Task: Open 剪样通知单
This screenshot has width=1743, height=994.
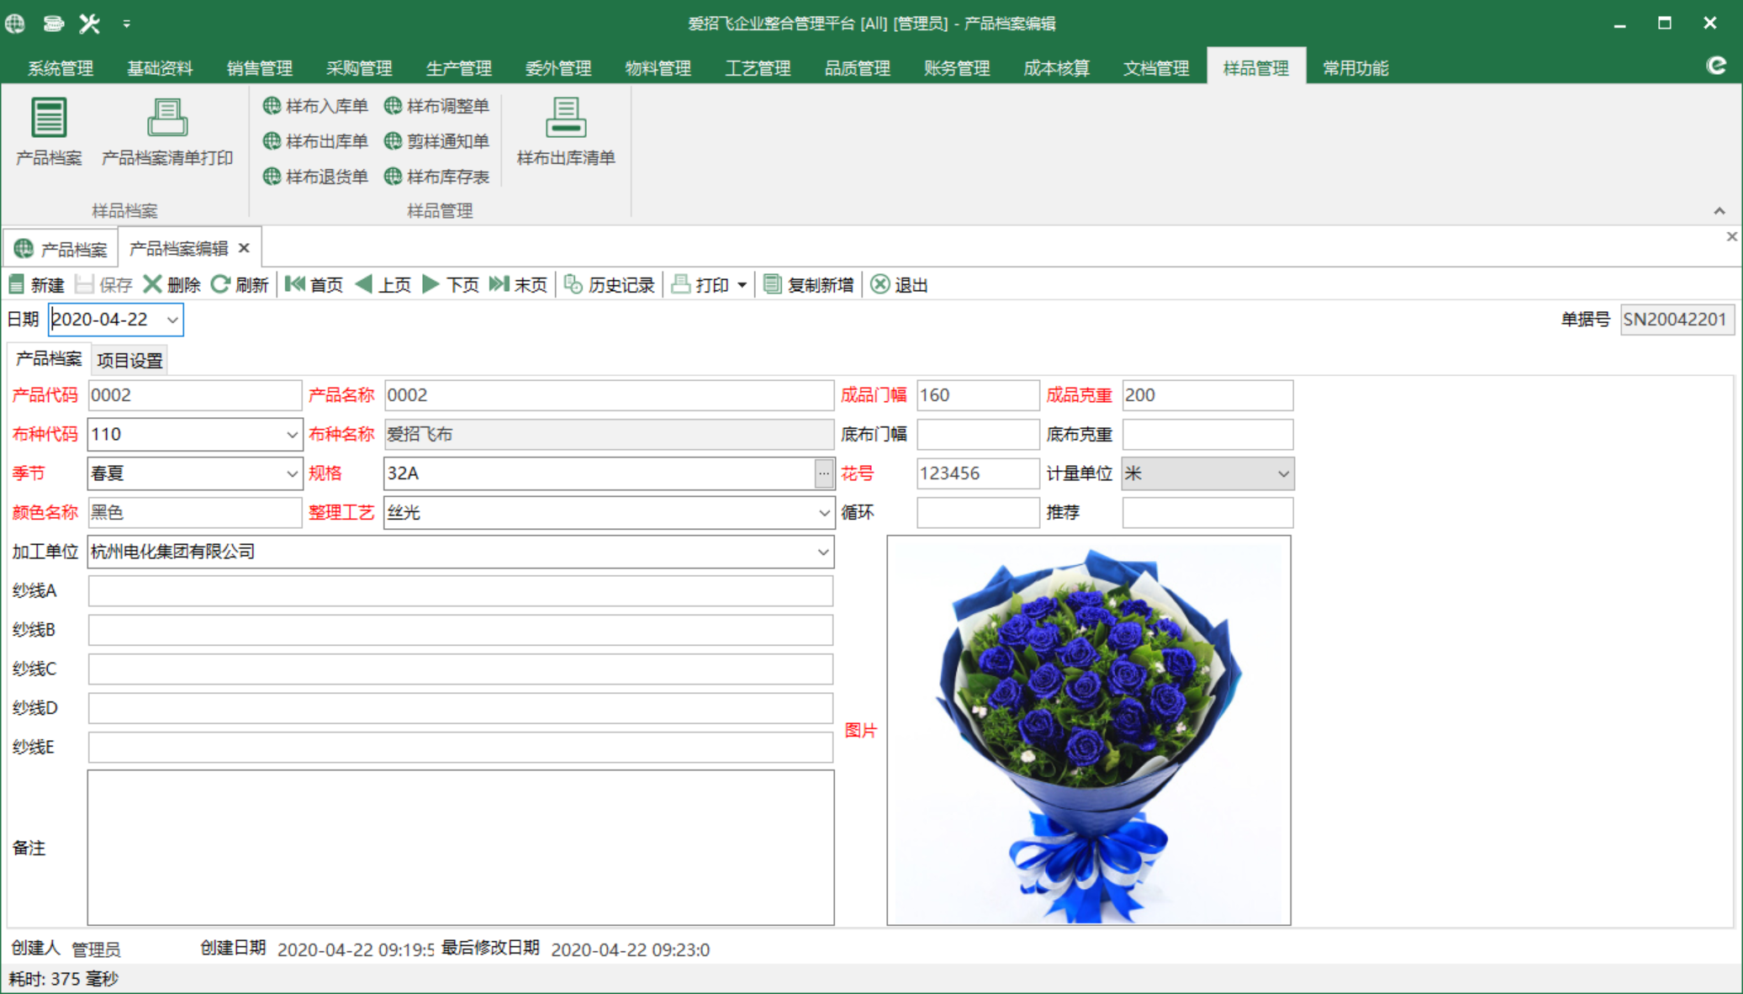Action: coord(436,141)
